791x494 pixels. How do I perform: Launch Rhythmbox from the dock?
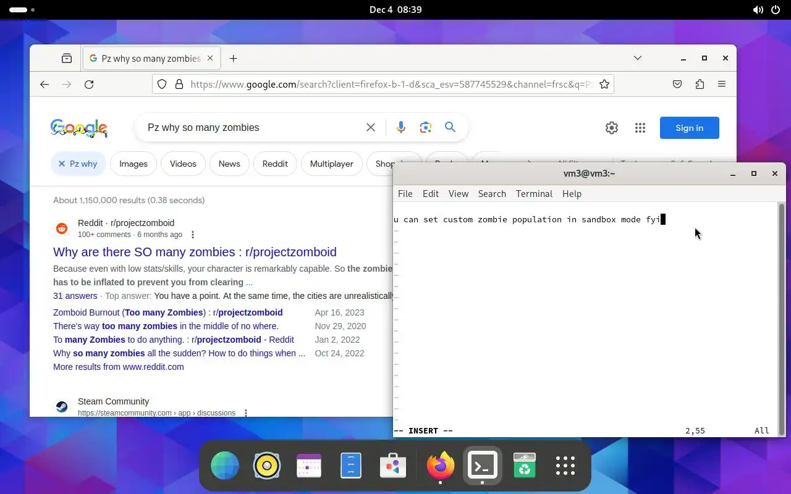[267, 466]
